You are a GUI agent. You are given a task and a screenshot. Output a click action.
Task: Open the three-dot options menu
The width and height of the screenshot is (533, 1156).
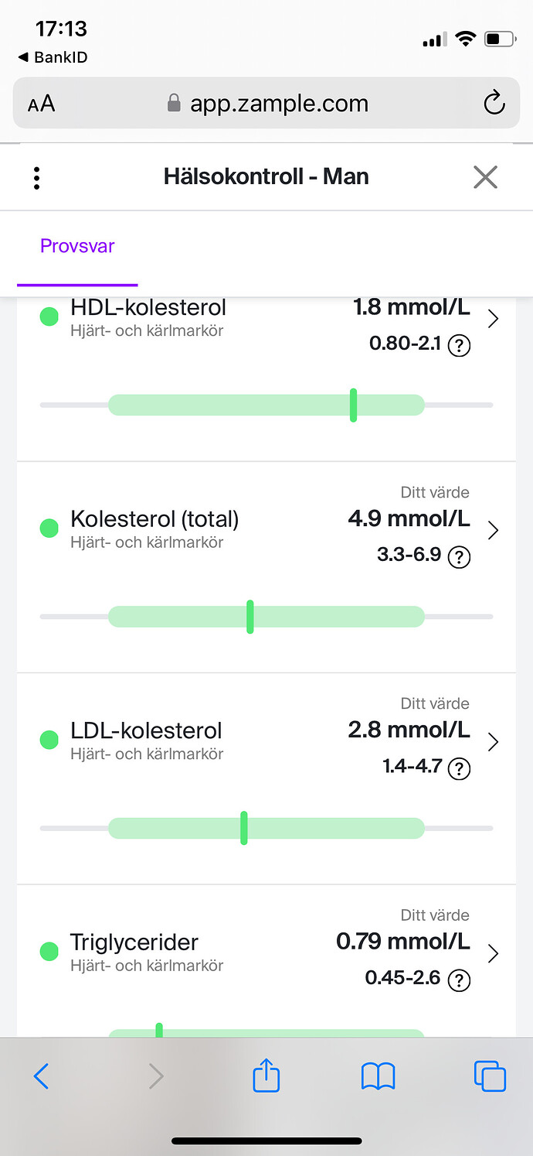point(36,177)
